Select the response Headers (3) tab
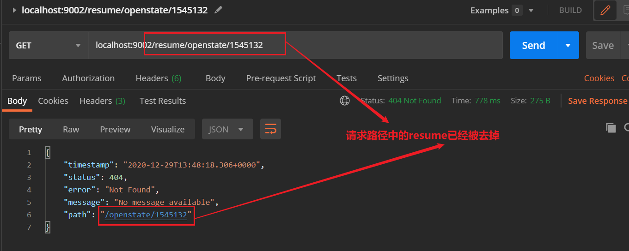 [102, 101]
